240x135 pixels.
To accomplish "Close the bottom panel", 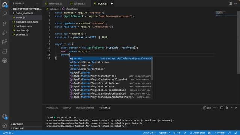I will 236,108.
